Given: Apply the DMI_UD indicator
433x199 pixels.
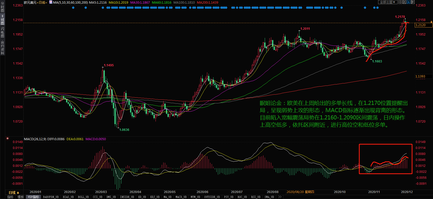Looking at the screenshot, I should pyautogui.click(x=111, y=197).
